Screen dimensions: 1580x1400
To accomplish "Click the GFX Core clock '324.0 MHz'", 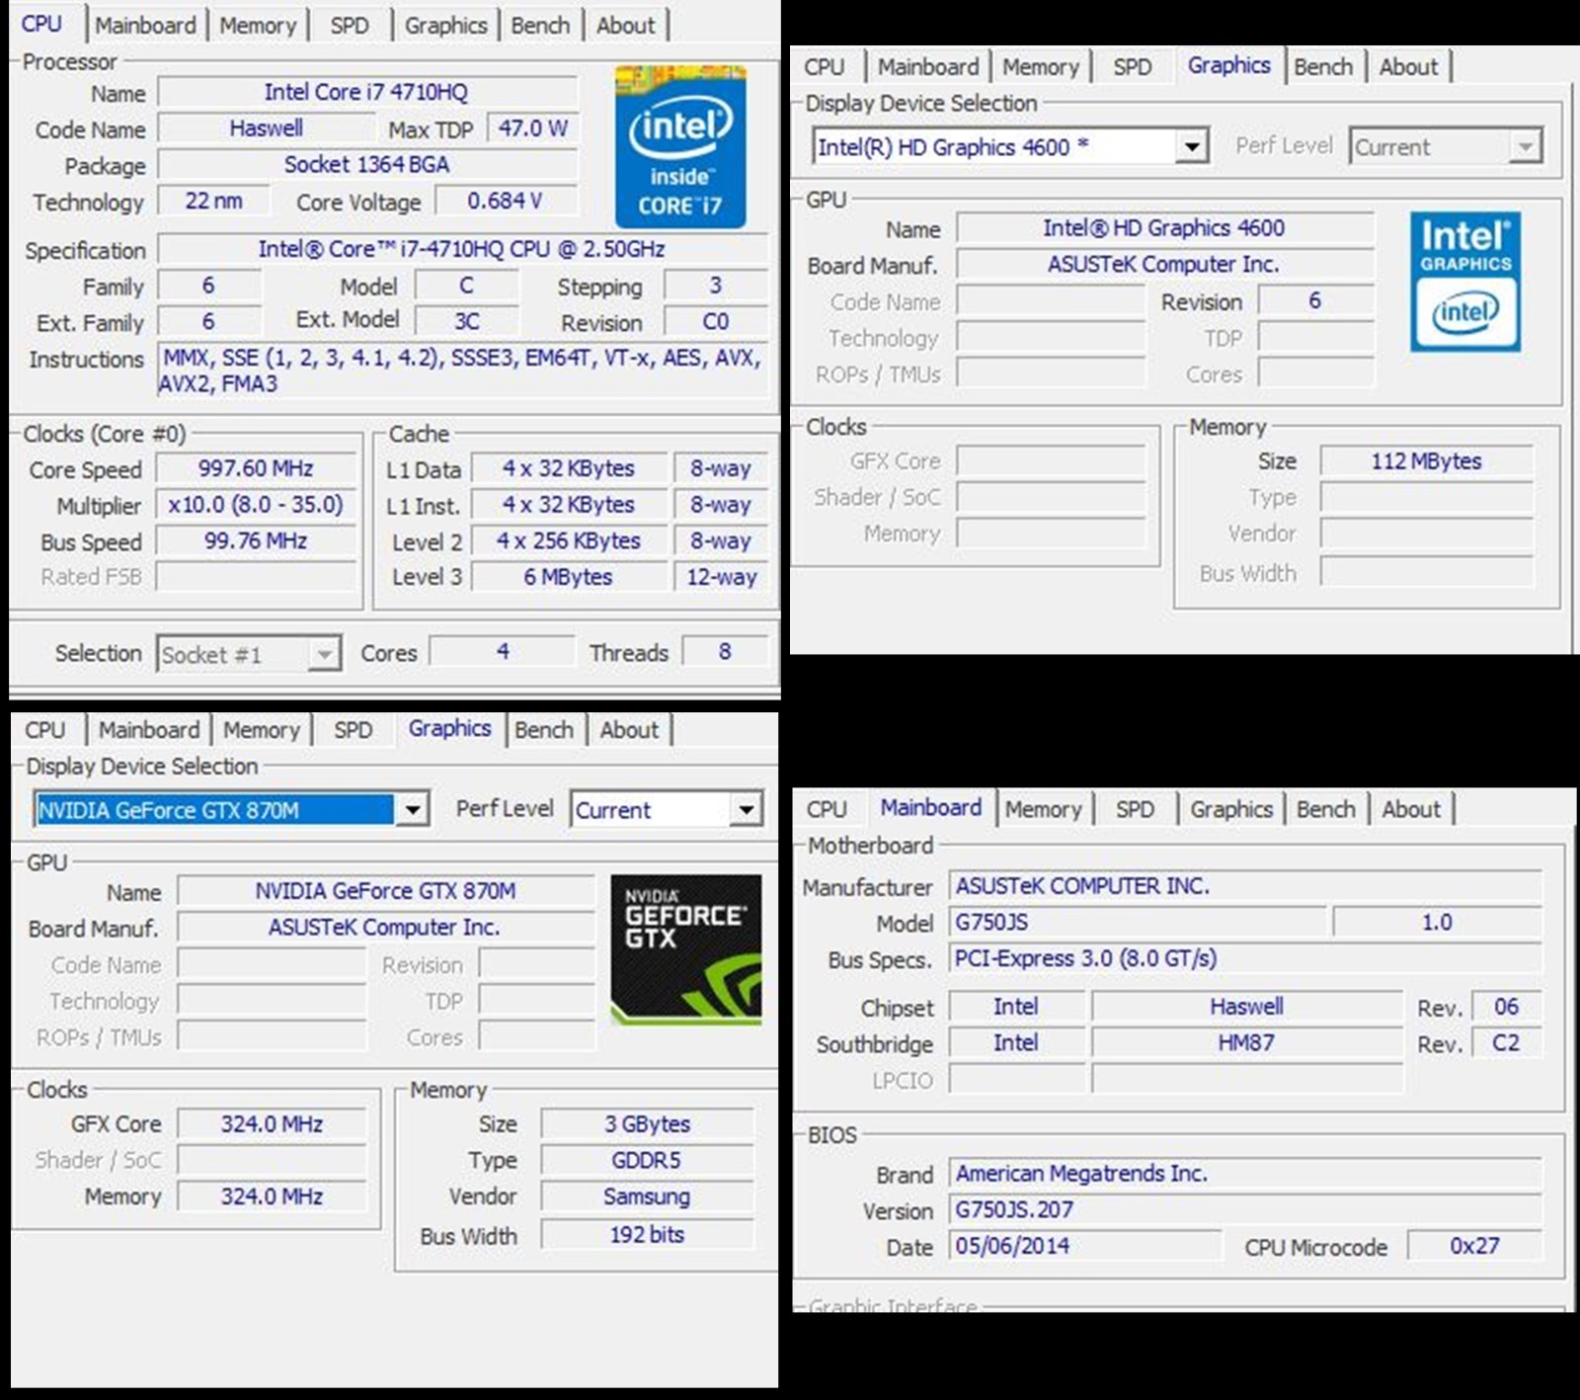I will (x=272, y=1124).
